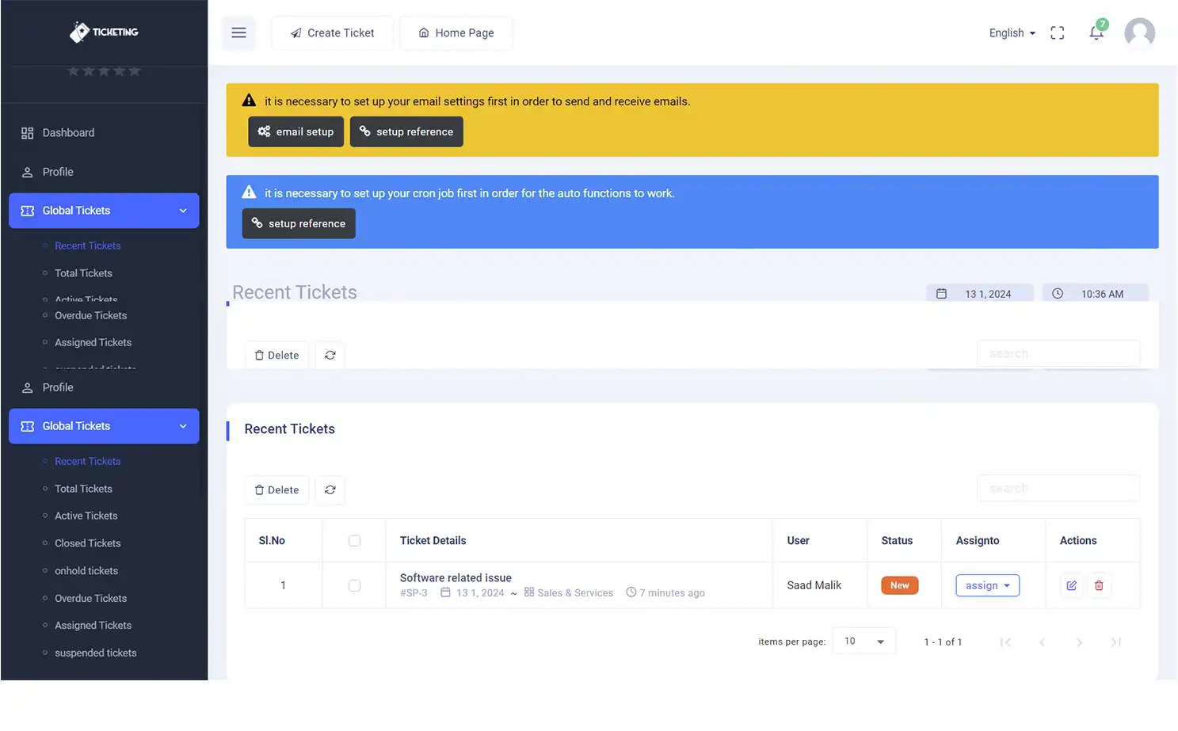Viewport: 1178px width, 731px height.
Task: Jump to the first page of tickets
Action: [1005, 642]
